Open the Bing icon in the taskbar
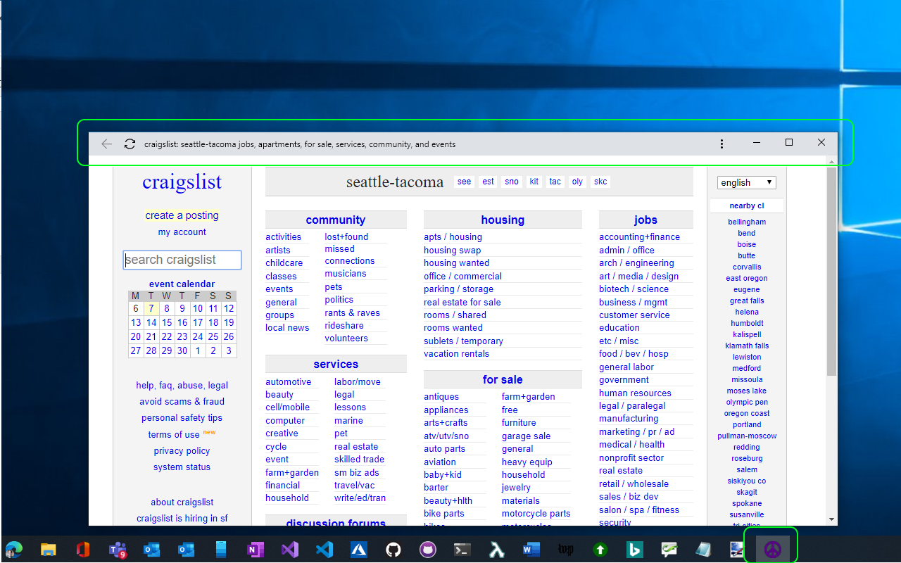Screen dimensions: 901x563 click(635, 550)
